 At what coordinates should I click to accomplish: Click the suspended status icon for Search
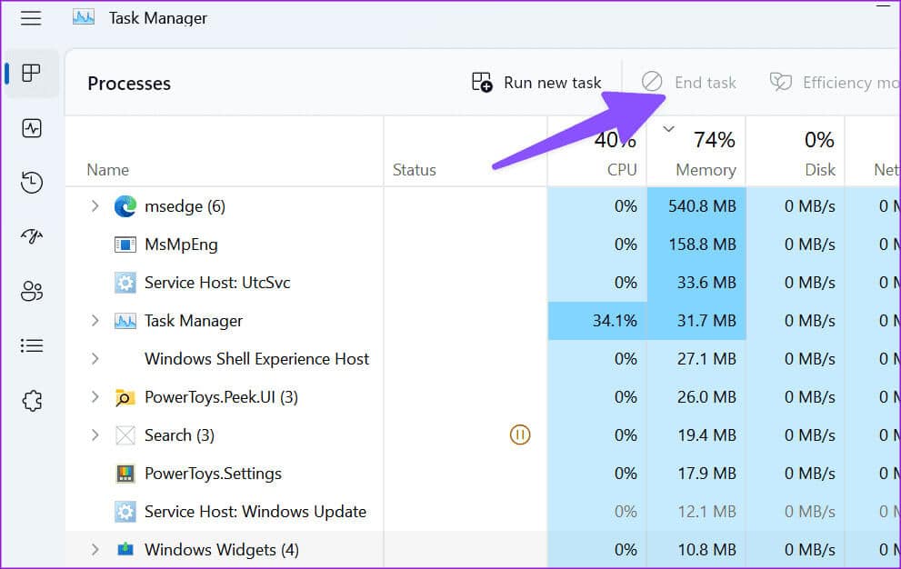coord(520,434)
